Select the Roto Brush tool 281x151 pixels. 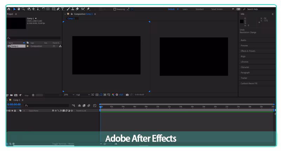click(83, 9)
